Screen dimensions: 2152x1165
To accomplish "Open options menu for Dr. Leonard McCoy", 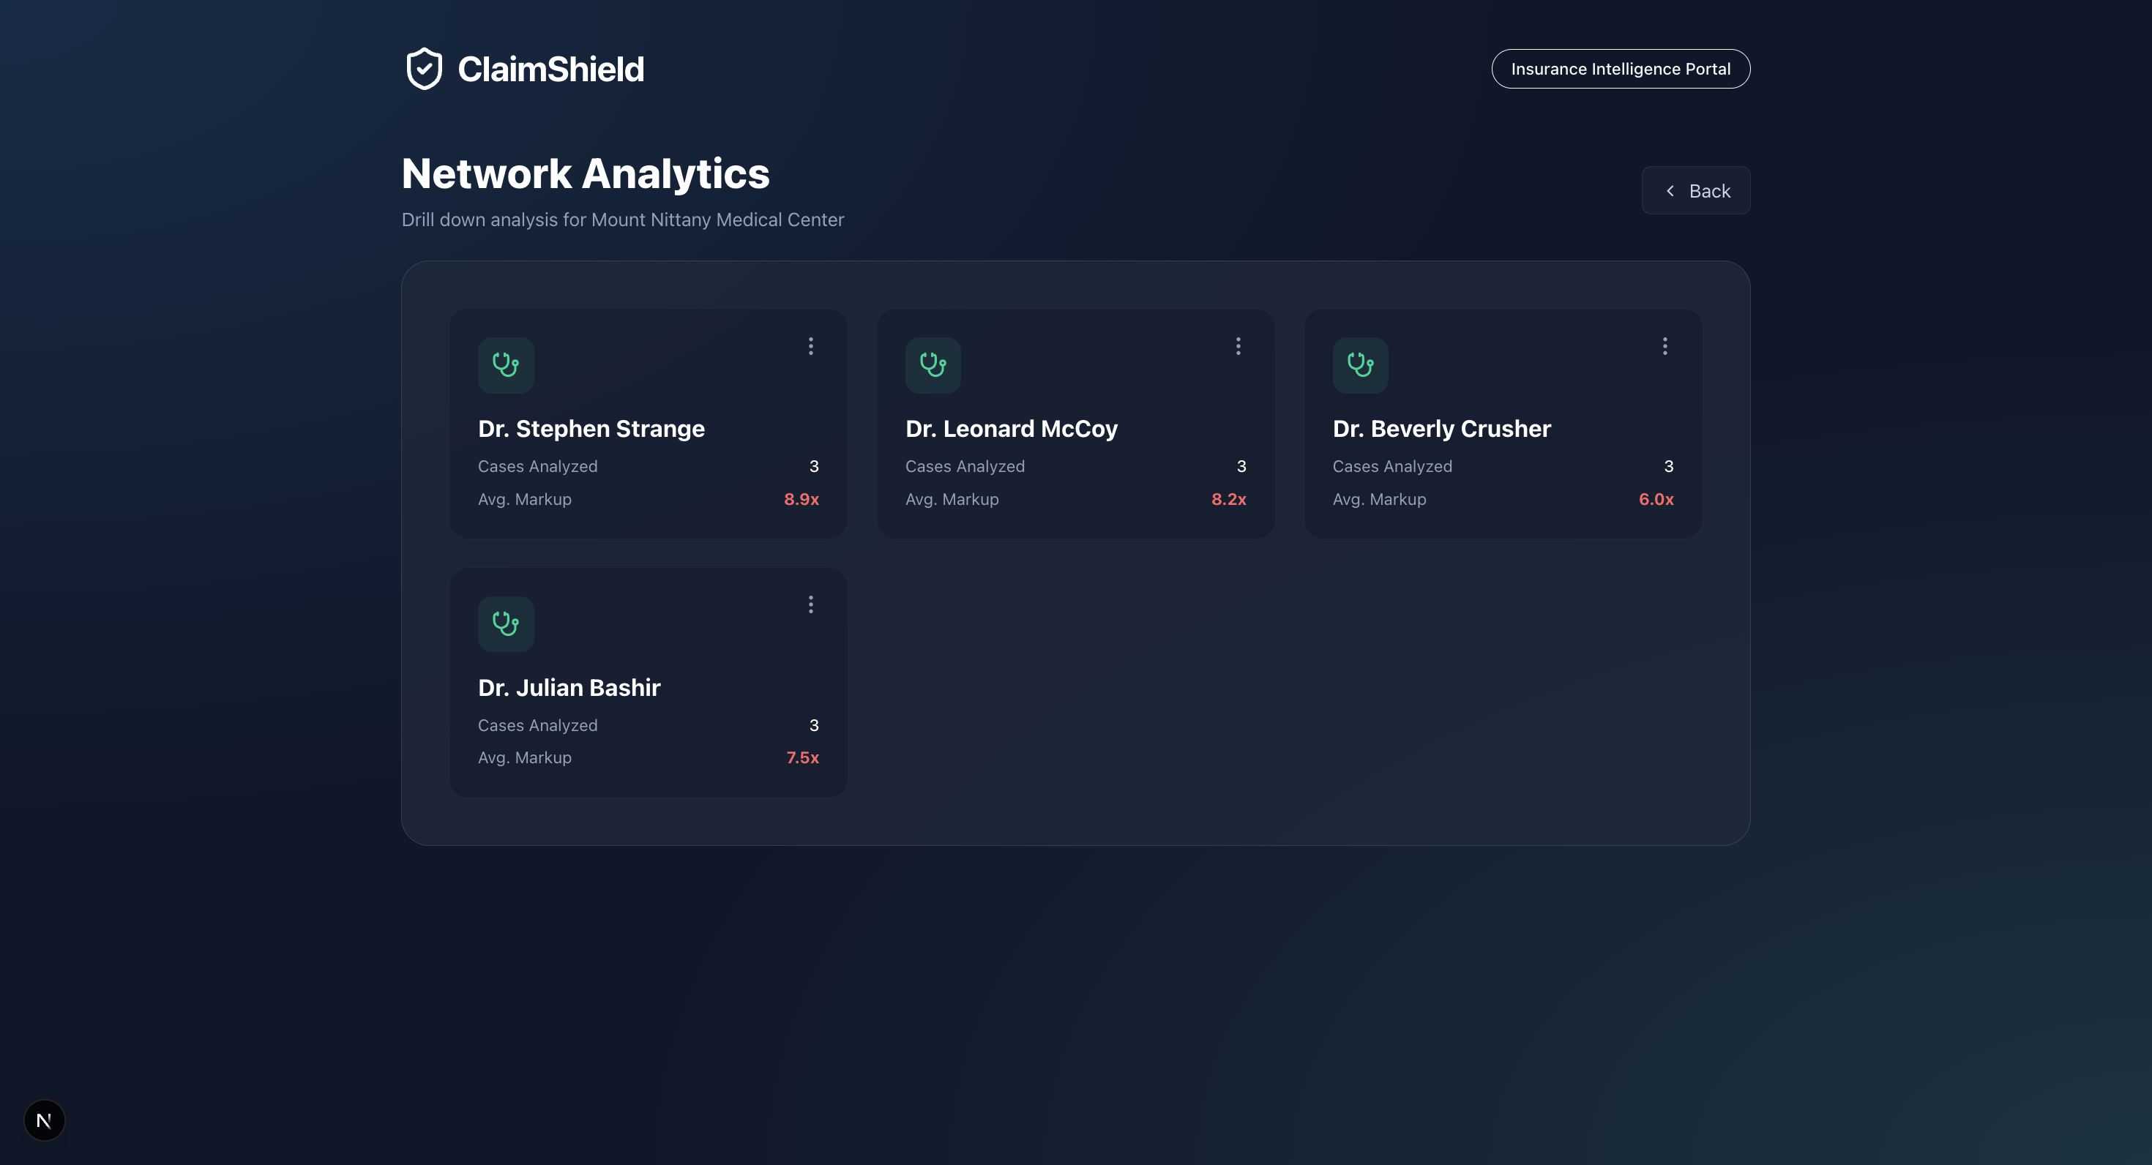I will [x=1238, y=345].
